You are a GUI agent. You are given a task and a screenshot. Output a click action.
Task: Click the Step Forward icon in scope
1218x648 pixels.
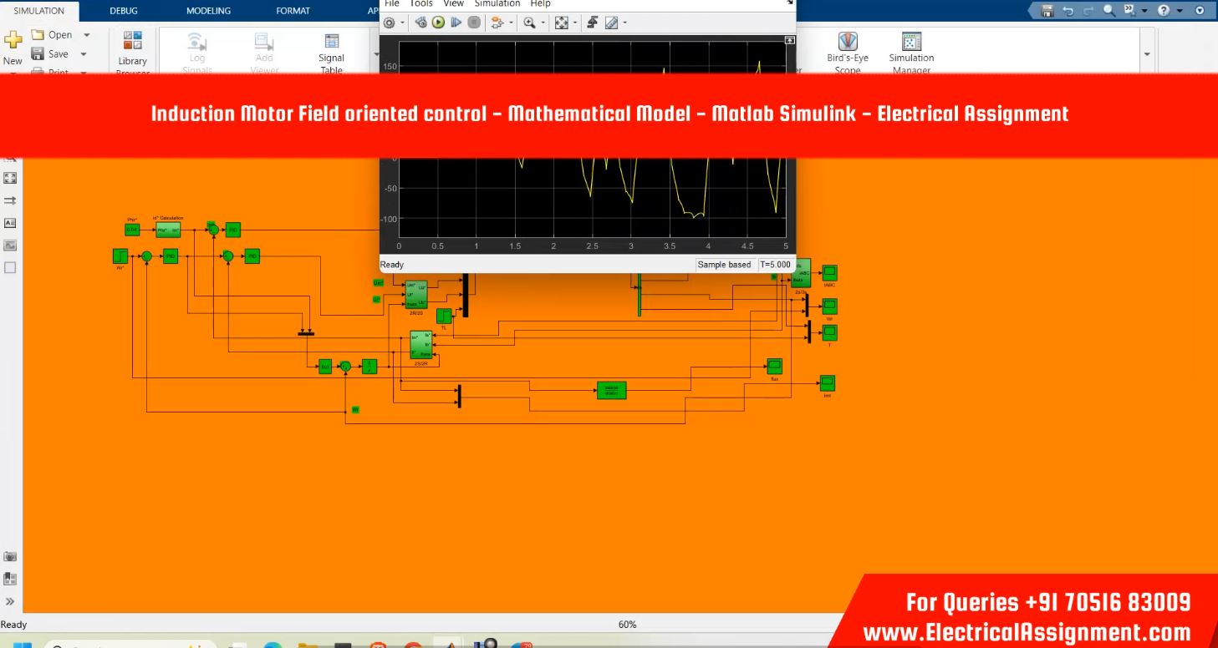pos(456,23)
